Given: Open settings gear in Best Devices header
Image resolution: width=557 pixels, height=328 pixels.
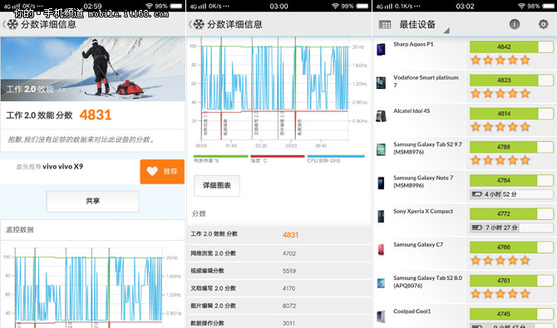Looking at the screenshot, I should pyautogui.click(x=543, y=24).
